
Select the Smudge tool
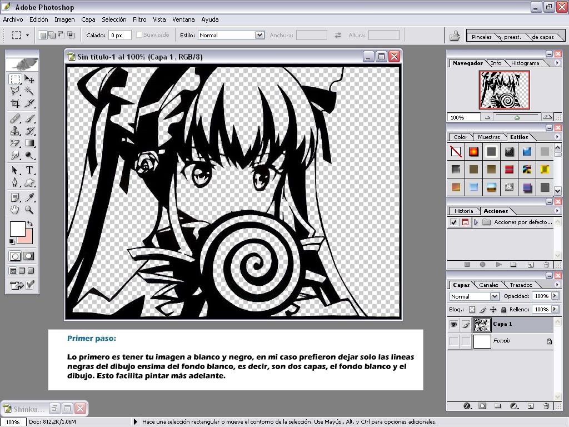pyautogui.click(x=15, y=155)
